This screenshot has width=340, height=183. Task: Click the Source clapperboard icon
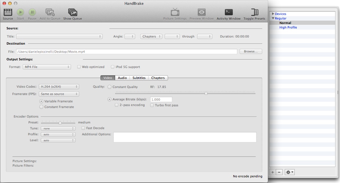(8, 13)
